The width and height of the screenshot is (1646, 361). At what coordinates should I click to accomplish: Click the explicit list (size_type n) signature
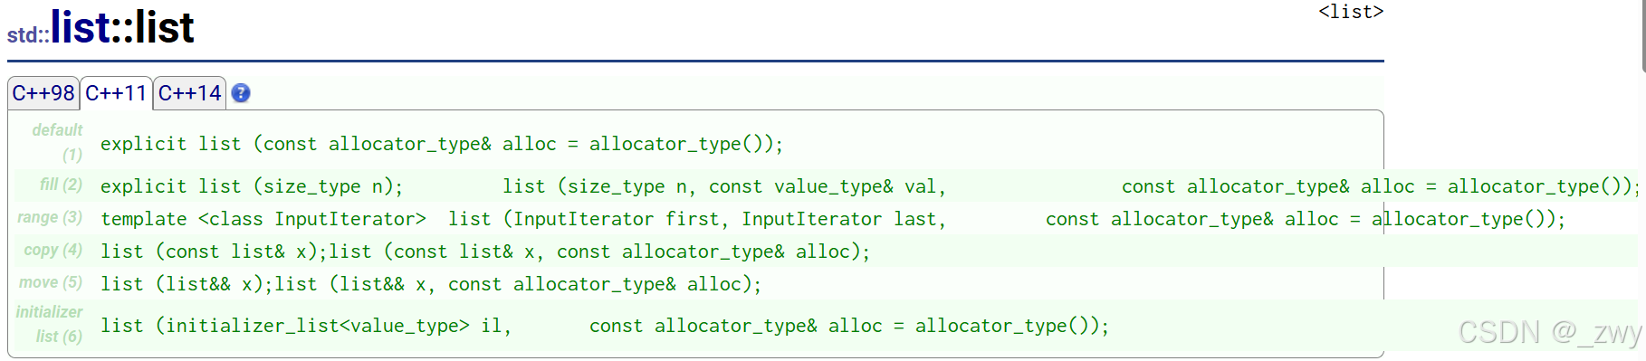(252, 186)
